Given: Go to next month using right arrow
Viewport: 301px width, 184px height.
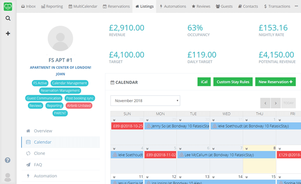Looking at the screenshot, I should point(276,103).
